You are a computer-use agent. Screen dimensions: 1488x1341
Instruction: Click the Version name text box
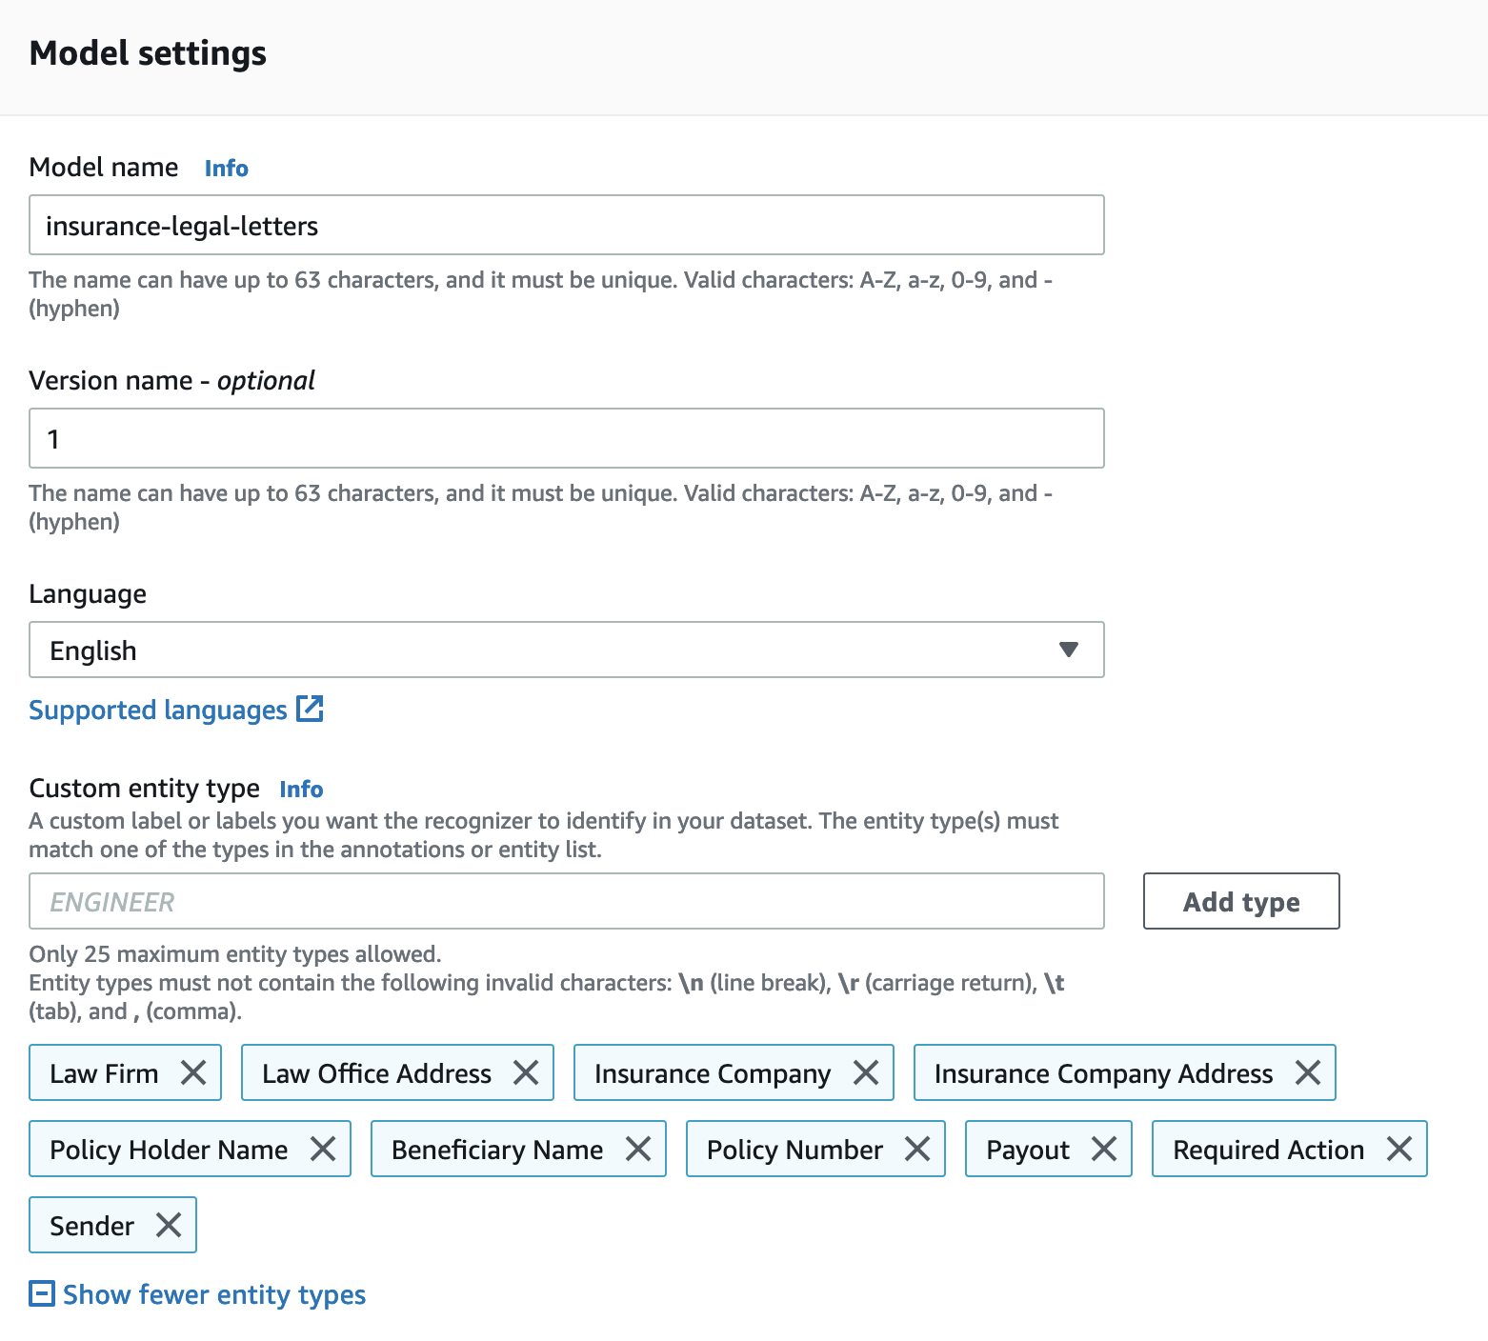pos(566,439)
